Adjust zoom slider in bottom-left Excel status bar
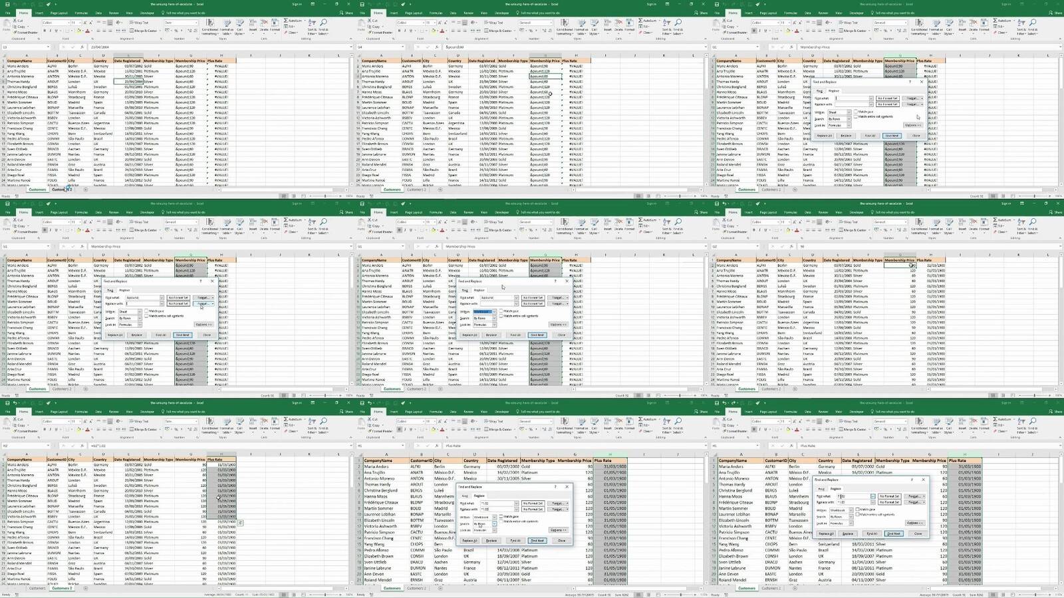This screenshot has width=1064, height=598. (x=324, y=595)
